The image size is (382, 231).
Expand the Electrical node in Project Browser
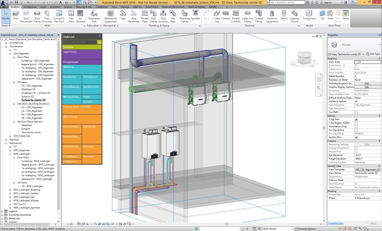[6, 139]
